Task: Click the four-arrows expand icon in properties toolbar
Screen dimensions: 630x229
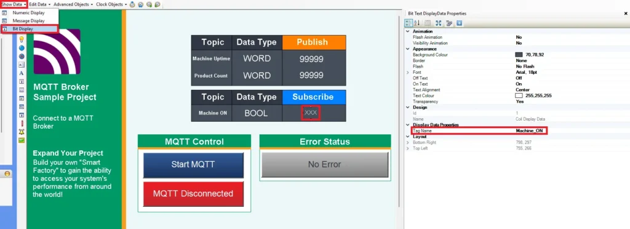Action: click(438, 23)
